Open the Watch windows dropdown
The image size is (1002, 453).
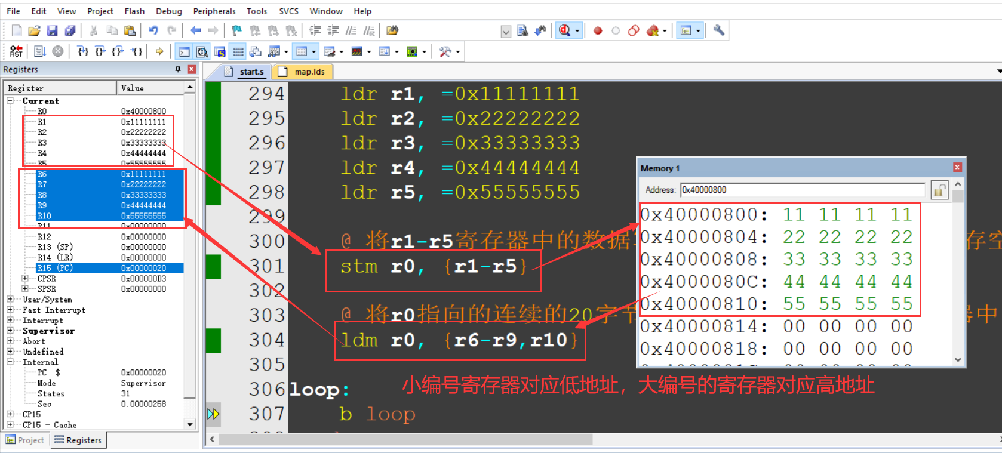(x=286, y=52)
